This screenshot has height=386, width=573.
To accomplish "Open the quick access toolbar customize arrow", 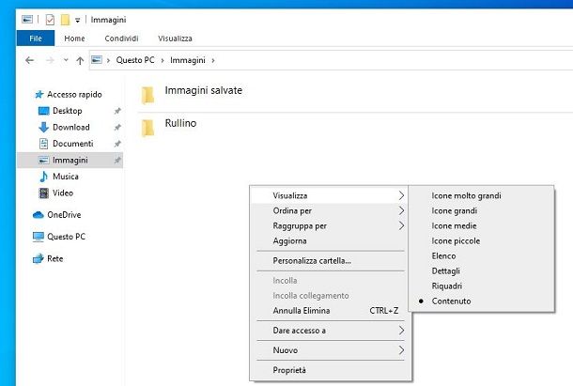I will [x=77, y=20].
